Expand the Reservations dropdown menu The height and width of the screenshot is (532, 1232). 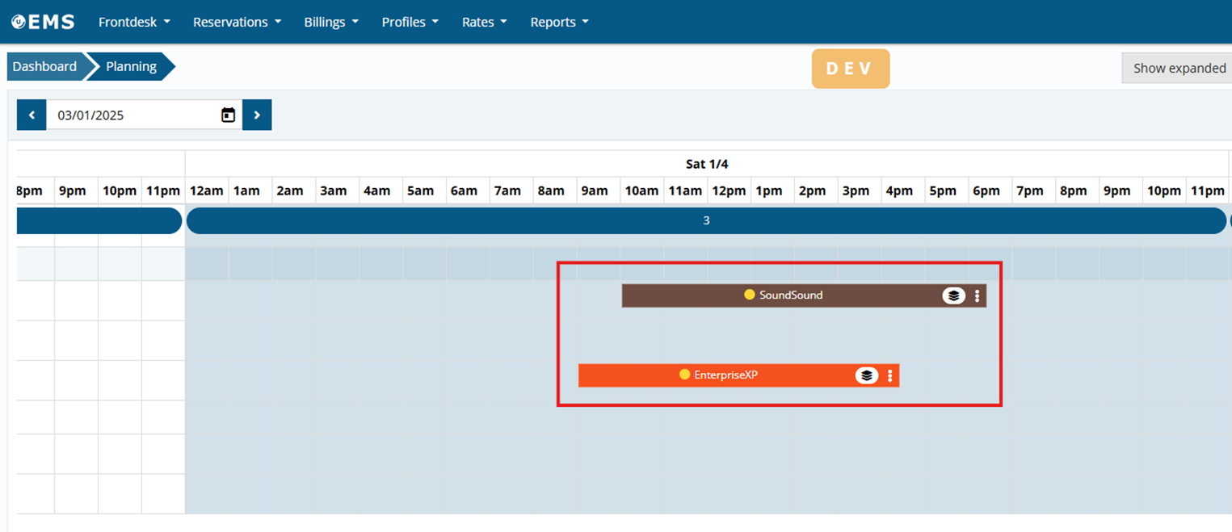237,22
